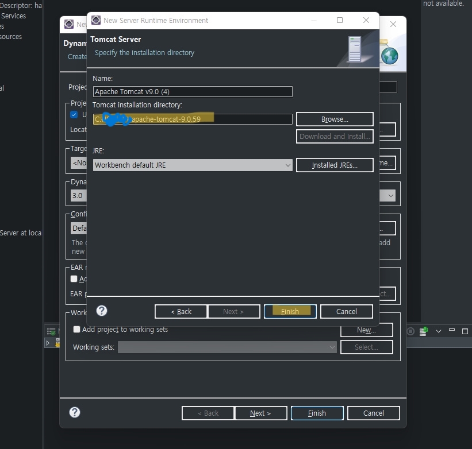
Task: Click New... working set button
Action: [367, 330]
